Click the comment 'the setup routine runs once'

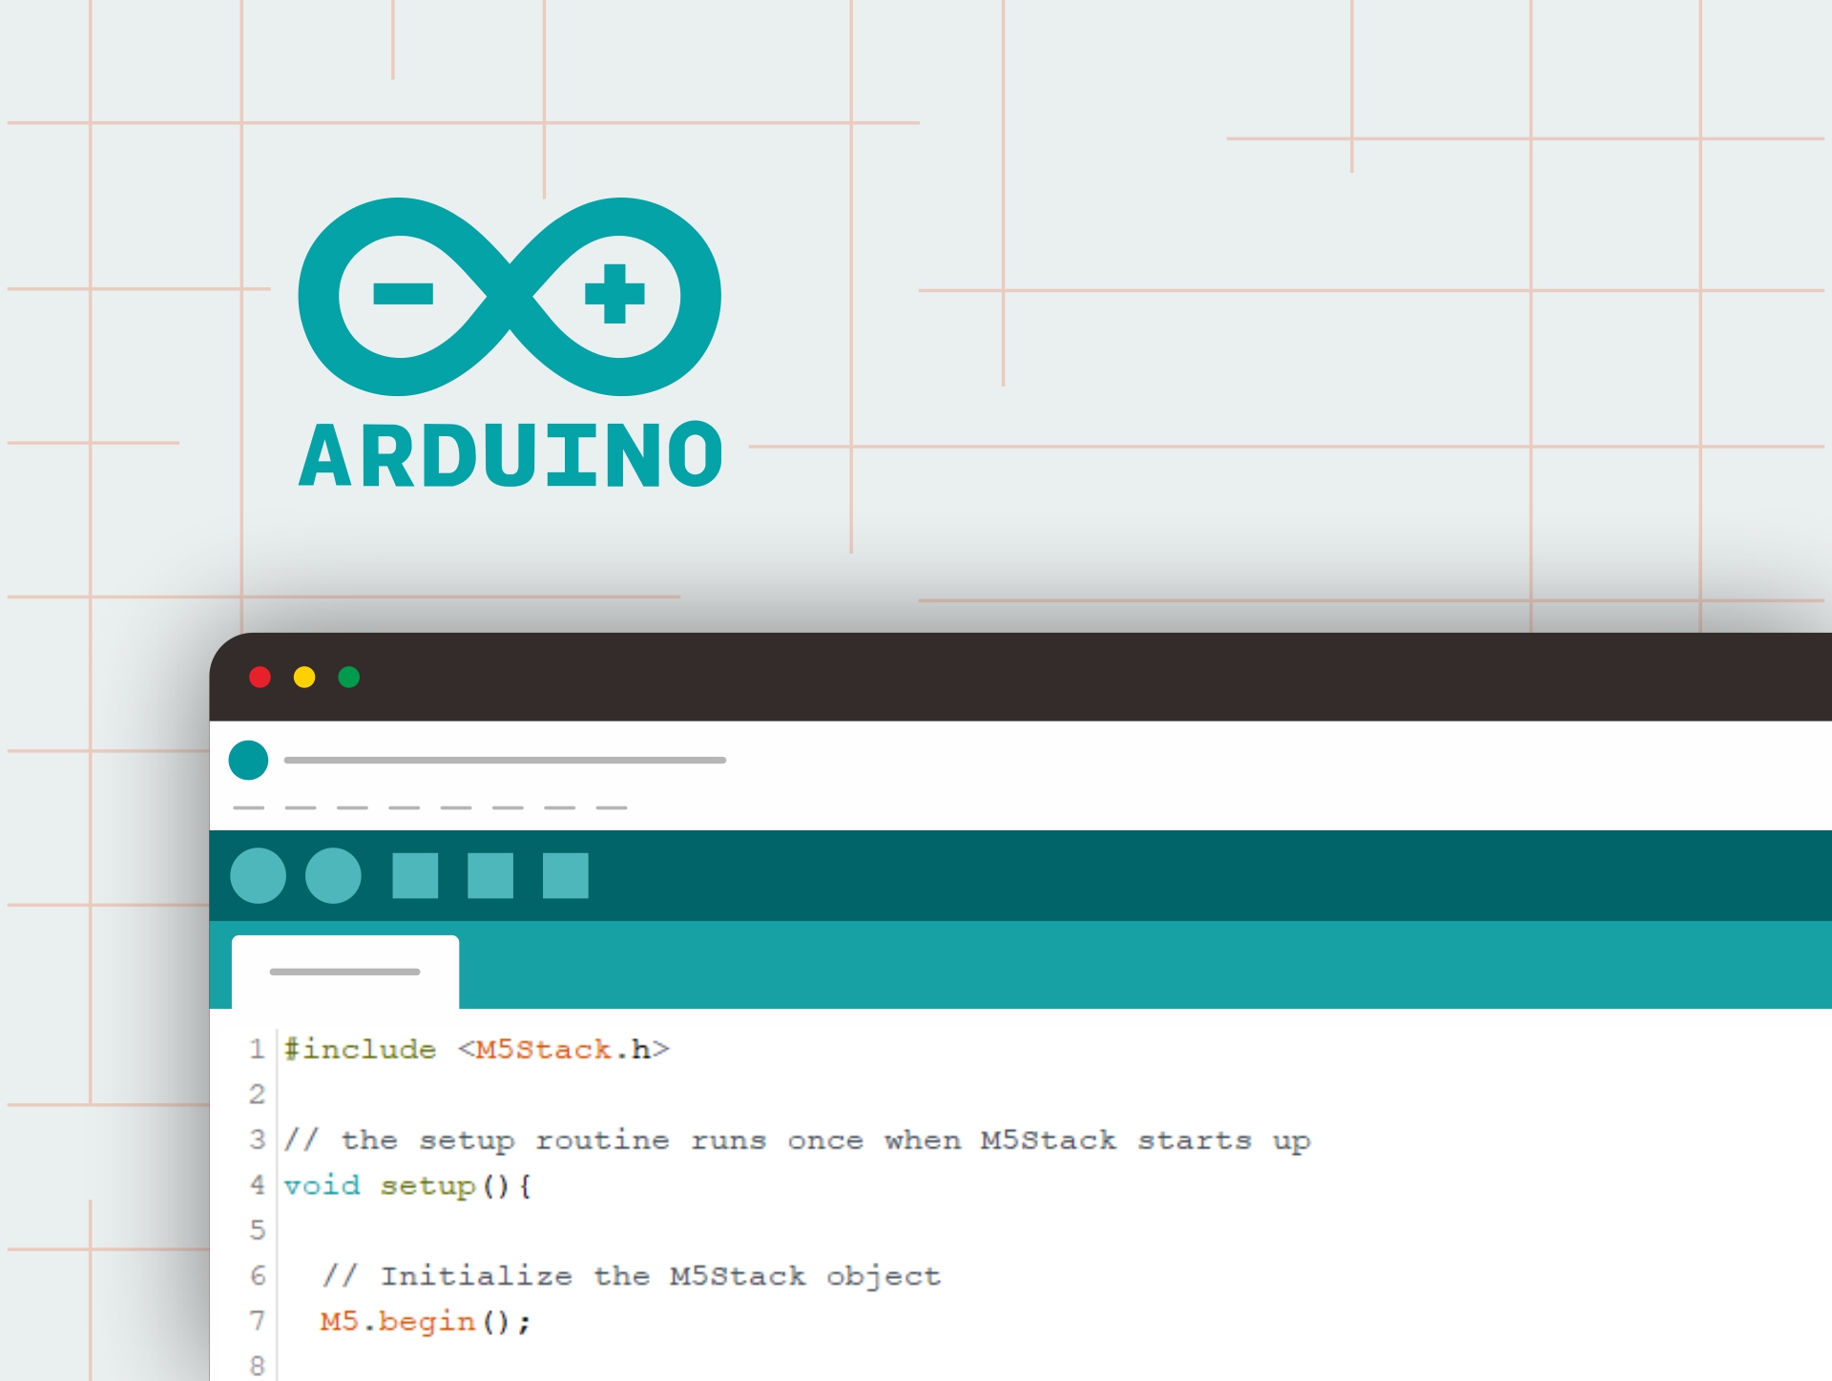click(602, 1140)
